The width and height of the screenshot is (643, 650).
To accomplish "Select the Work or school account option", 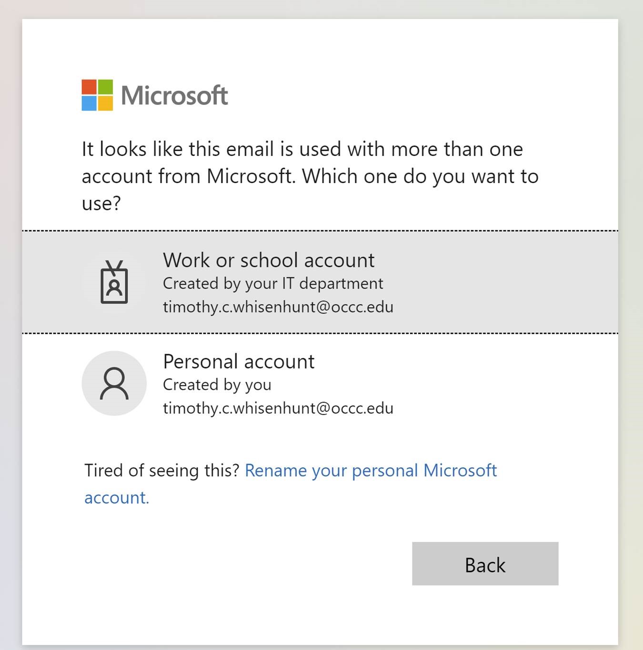I will pyautogui.click(x=320, y=282).
